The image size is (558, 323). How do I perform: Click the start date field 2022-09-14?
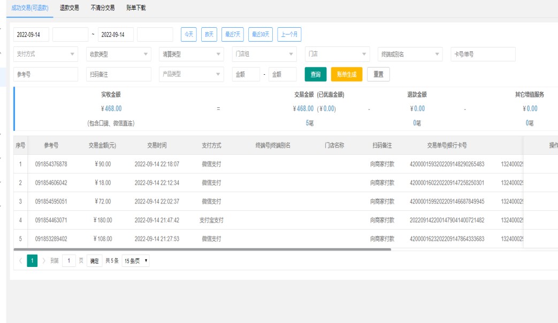coord(32,35)
